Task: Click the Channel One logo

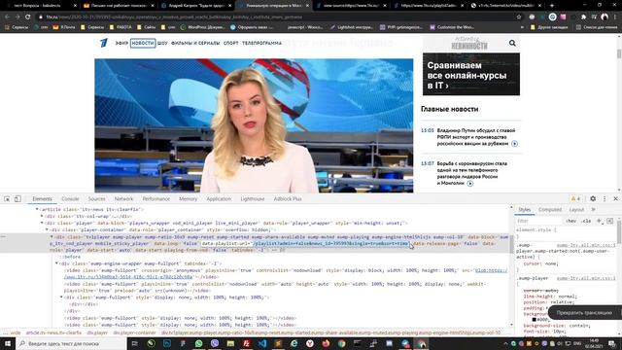Action: [x=104, y=43]
